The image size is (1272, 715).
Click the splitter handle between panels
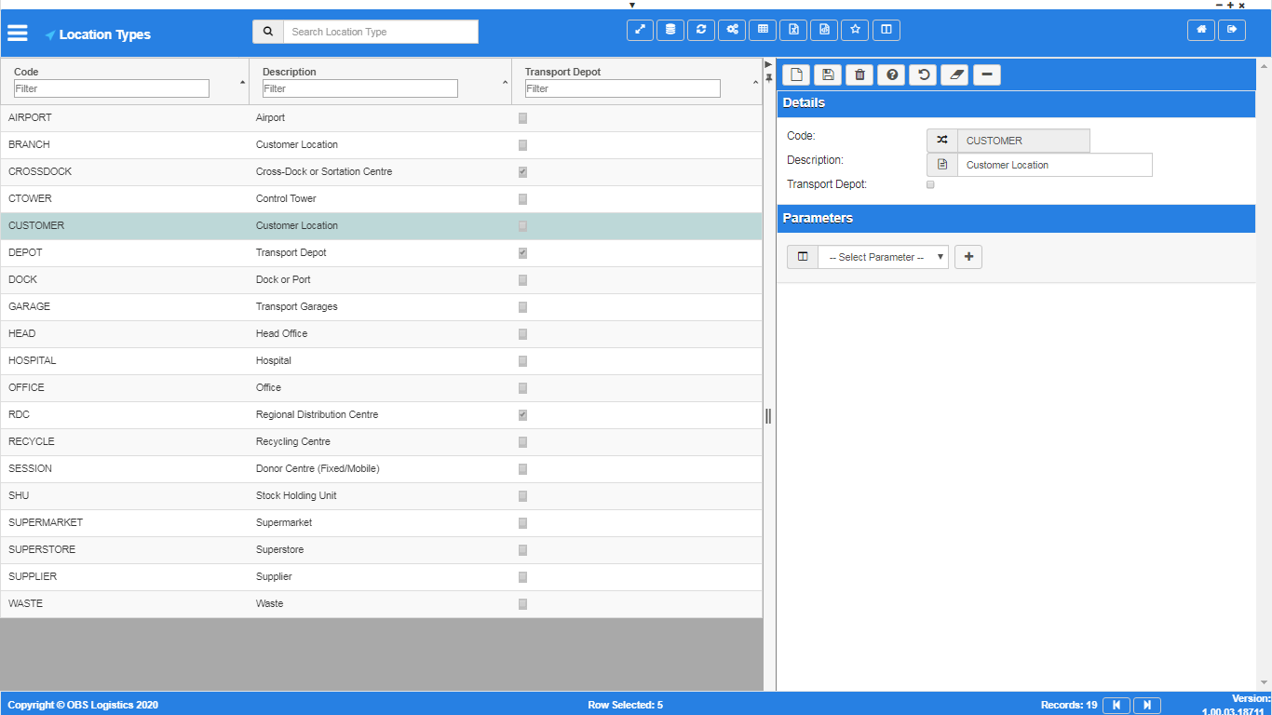[x=768, y=415]
